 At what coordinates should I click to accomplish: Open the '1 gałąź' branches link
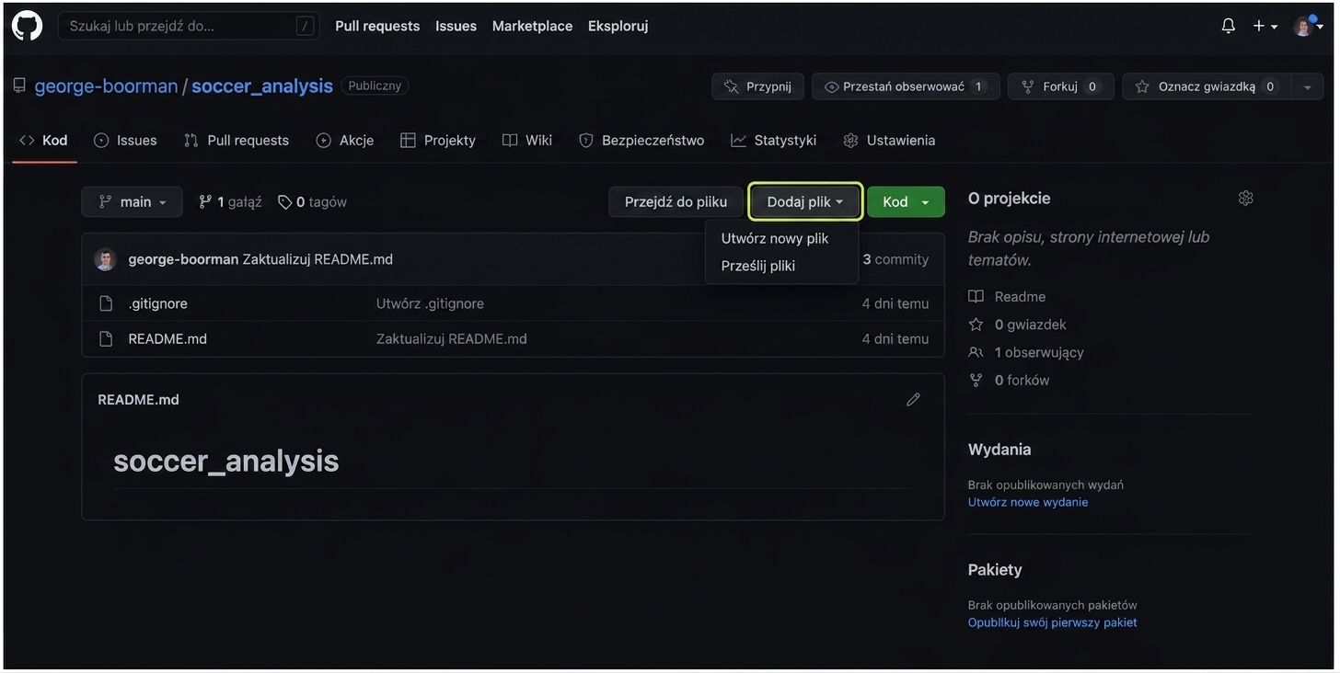[230, 201]
